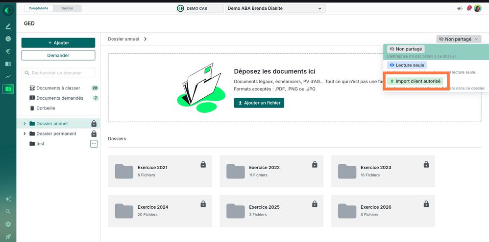The height and width of the screenshot is (242, 489).
Task: Click the Demander button
Action: 58,55
